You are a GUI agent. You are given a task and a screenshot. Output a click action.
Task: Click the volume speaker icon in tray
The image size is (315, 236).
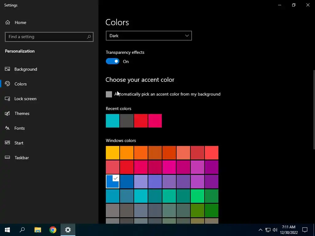coord(275,230)
